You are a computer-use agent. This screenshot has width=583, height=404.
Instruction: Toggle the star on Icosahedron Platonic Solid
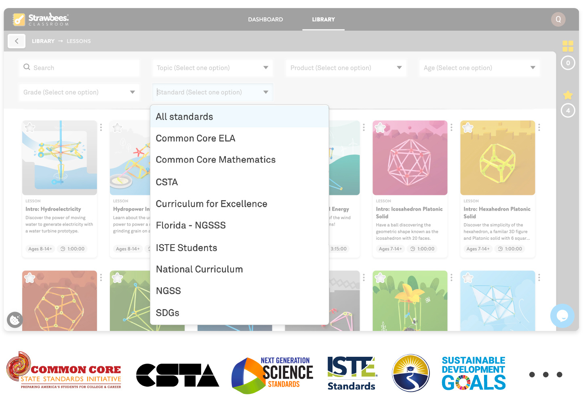[380, 128]
